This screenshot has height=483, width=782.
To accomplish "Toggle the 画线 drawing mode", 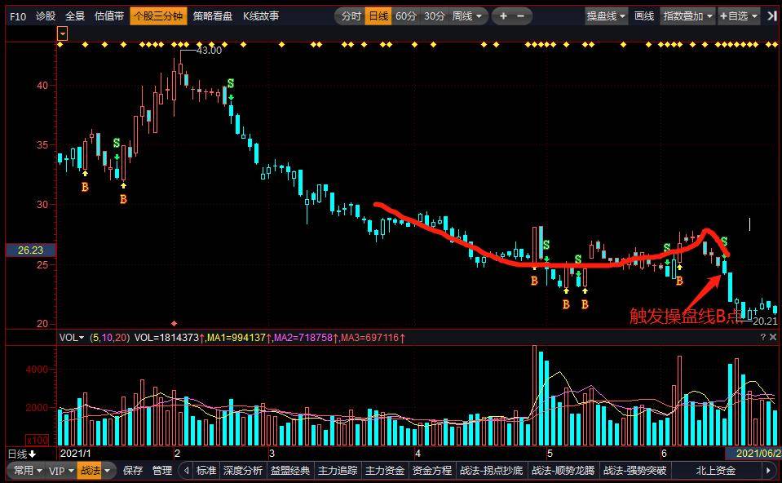I will 644,16.
